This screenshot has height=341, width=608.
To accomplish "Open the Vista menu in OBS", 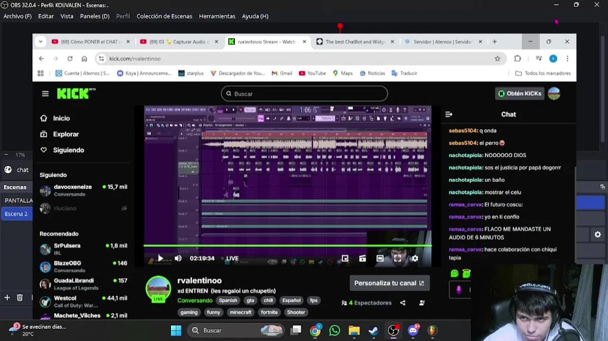I will [67, 16].
